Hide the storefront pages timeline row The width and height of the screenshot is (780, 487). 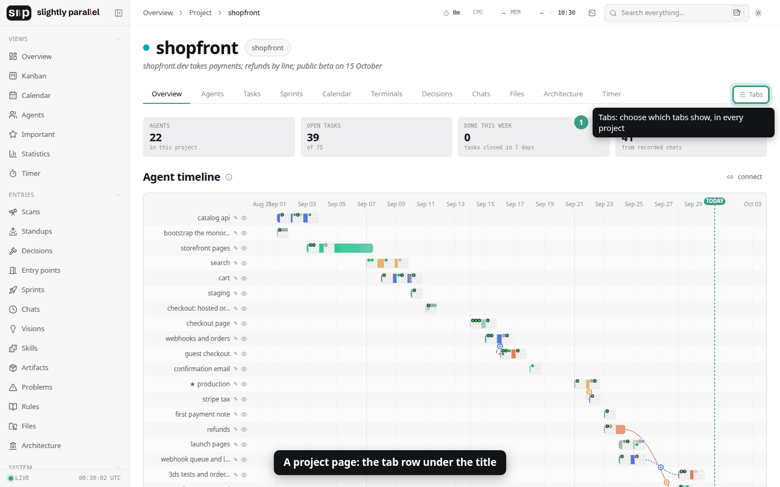(244, 248)
